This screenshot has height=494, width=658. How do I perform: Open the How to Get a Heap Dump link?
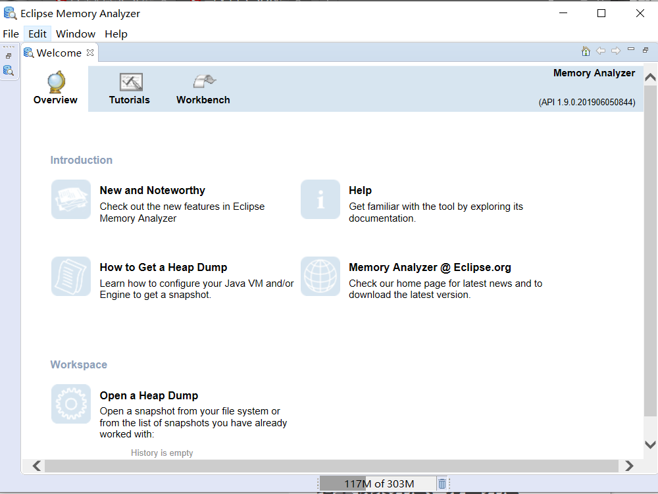click(x=163, y=267)
